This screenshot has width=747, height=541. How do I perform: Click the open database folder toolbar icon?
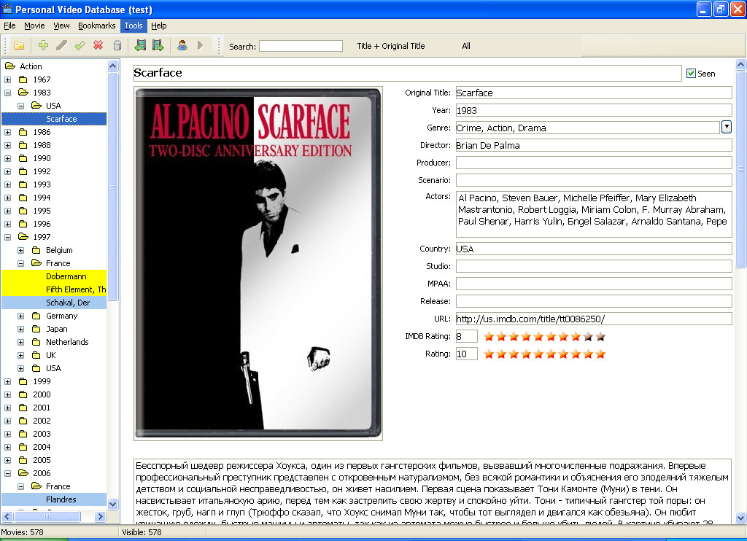19,46
